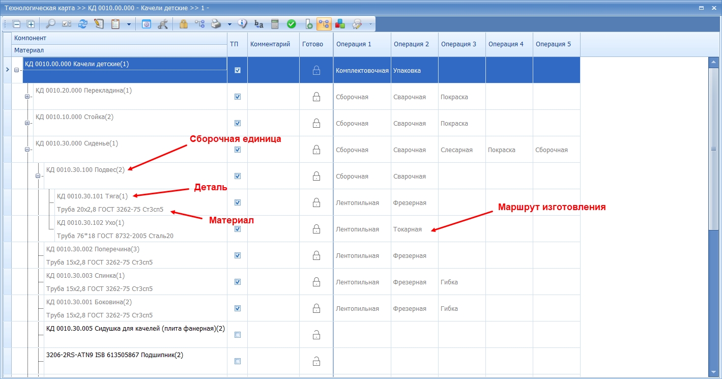Uncheck ТП checkbox for Перекладина row

[x=238, y=97]
